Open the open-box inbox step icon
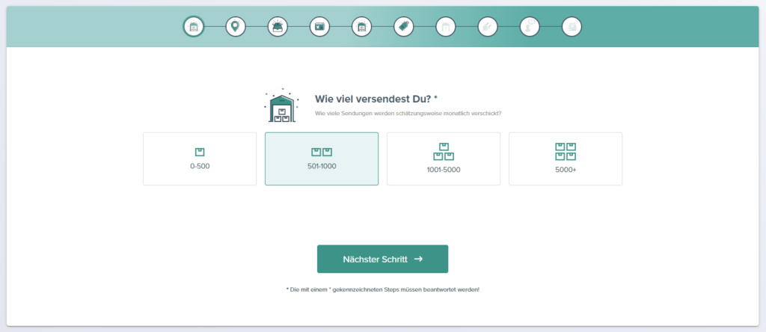This screenshot has width=766, height=332. coord(278,26)
